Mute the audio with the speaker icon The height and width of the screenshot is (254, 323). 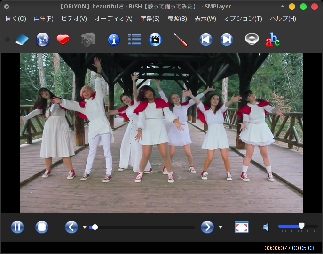pos(266,227)
